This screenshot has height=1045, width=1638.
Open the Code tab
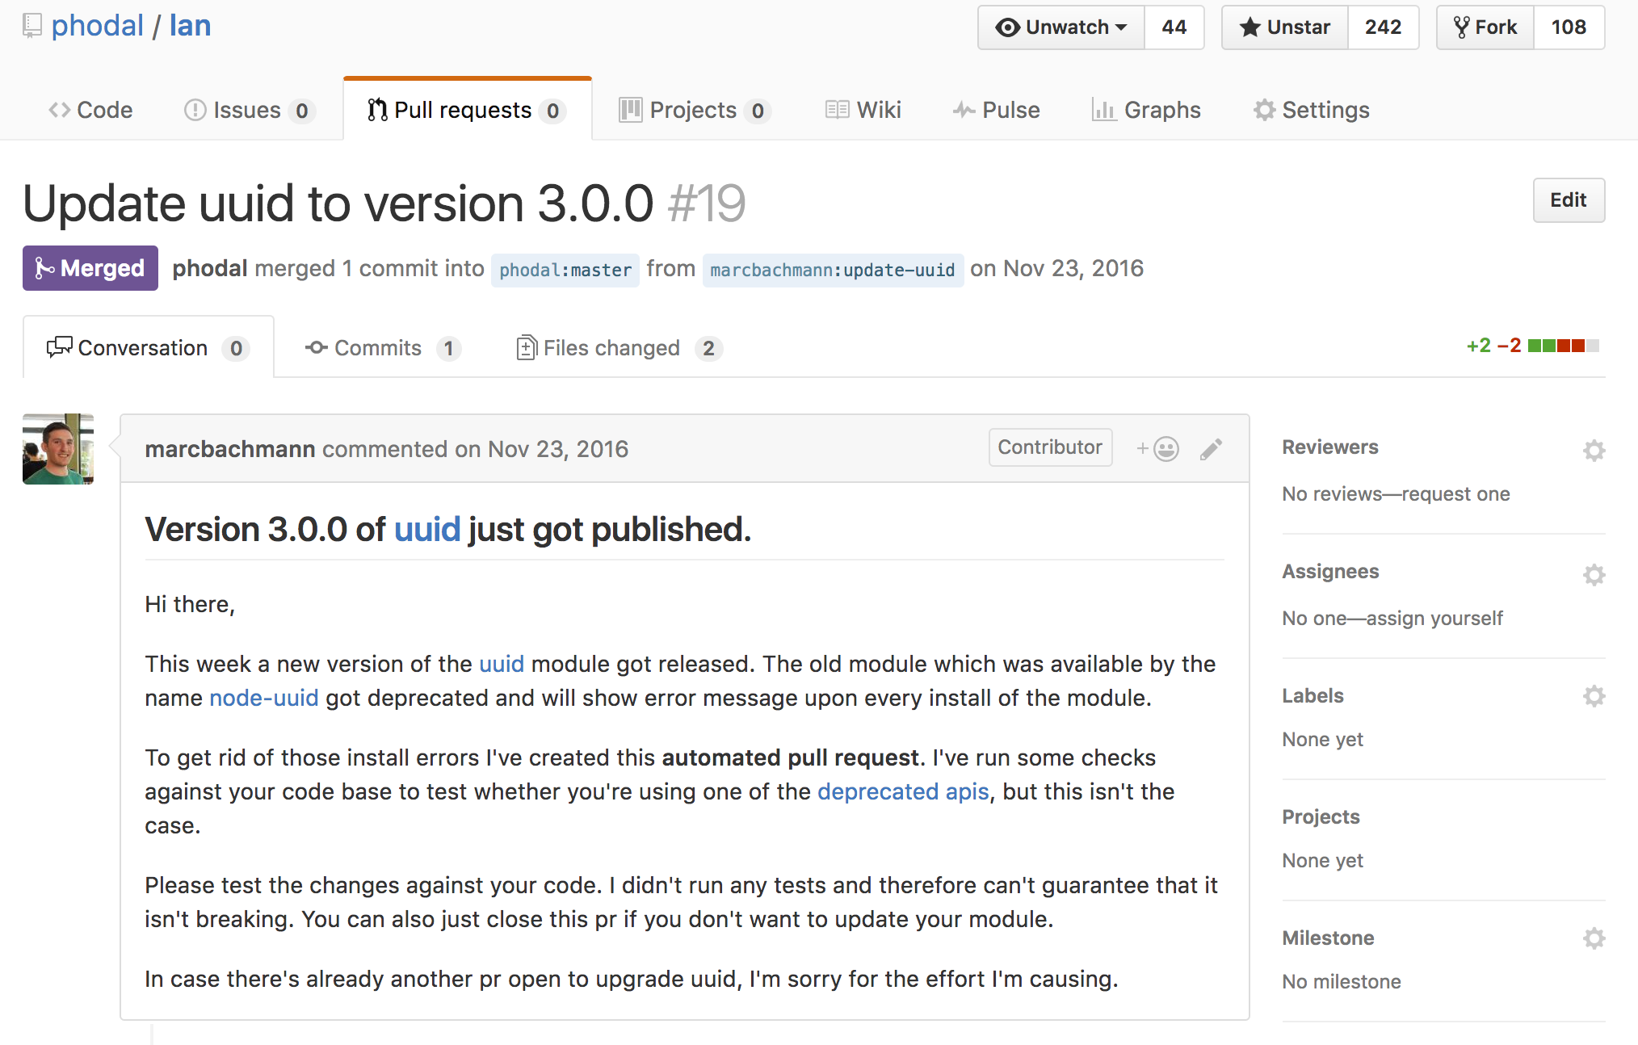[x=90, y=110]
